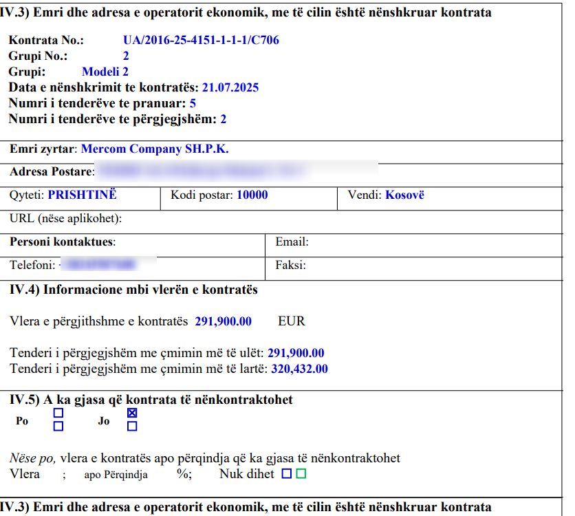This screenshot has width=575, height=516.
Task: Check the lower checkbox under Po
Action: pyautogui.click(x=58, y=427)
